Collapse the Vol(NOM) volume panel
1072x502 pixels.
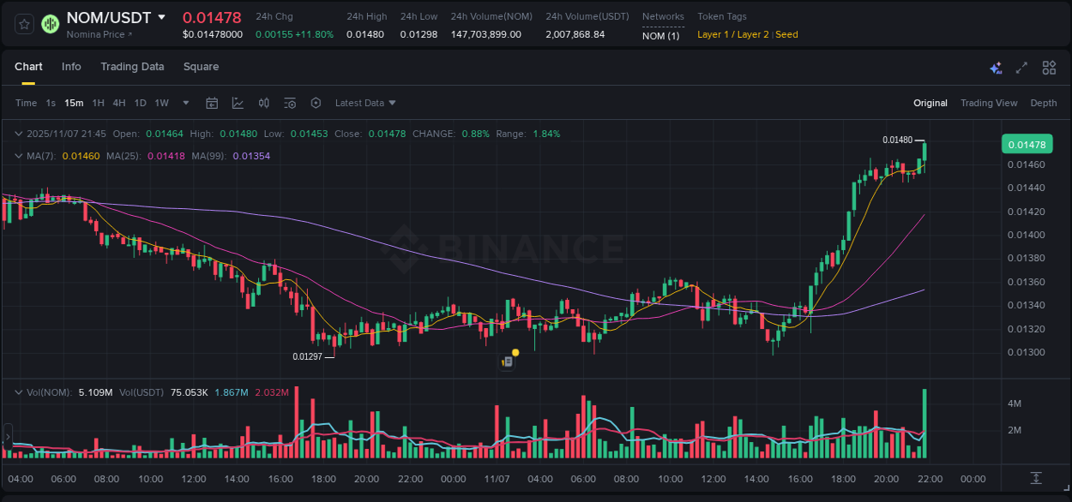[18, 391]
